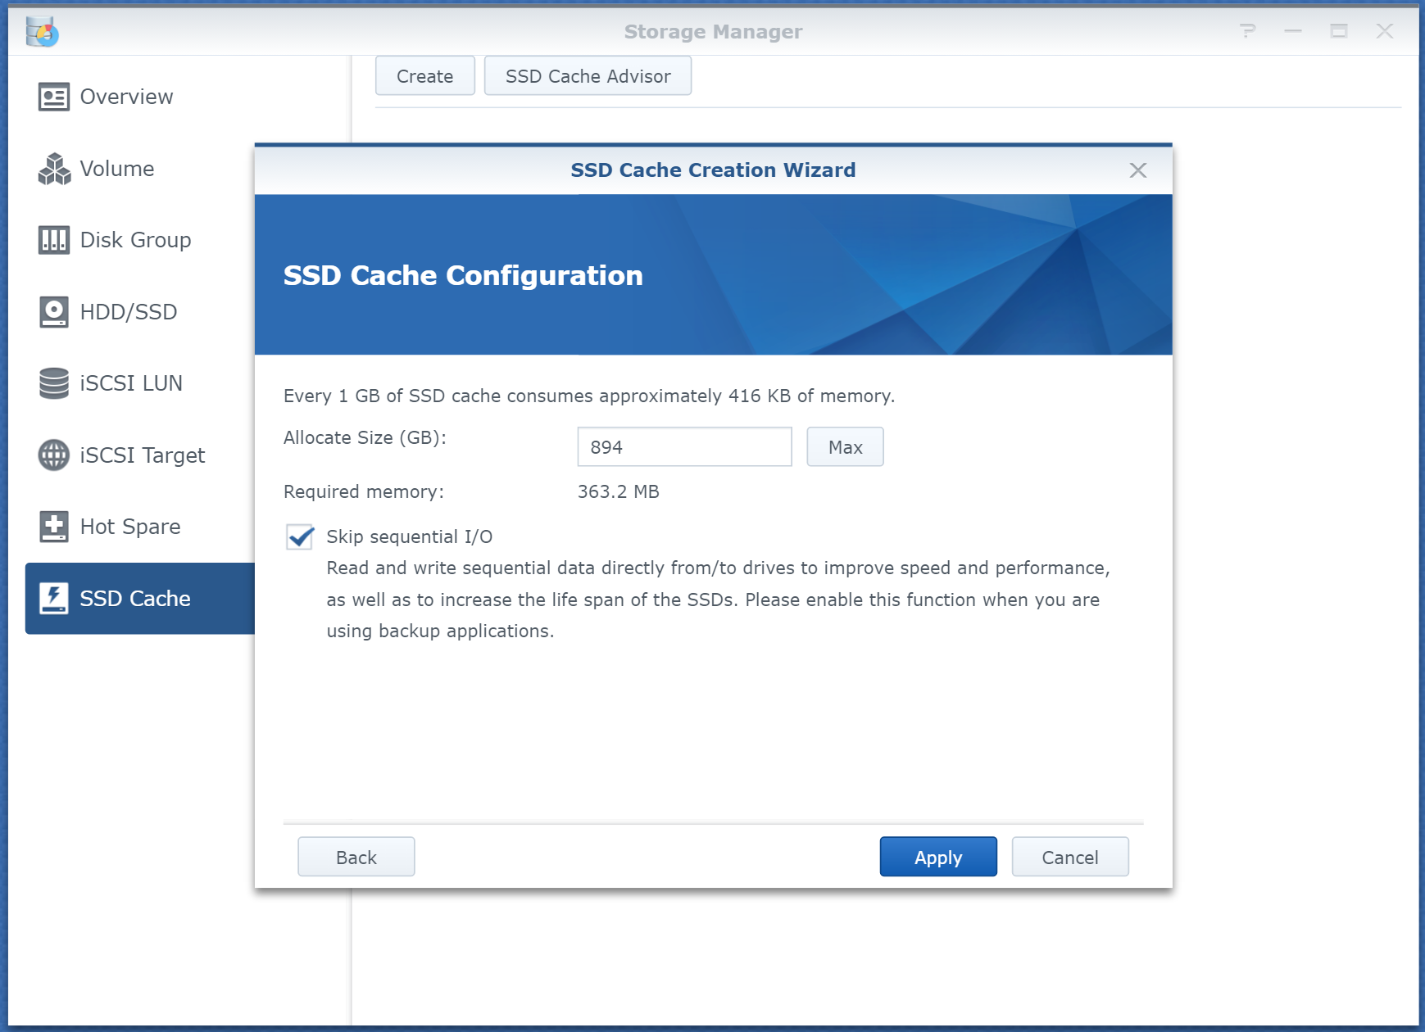Select SSD Cache in sidebar
Image resolution: width=1425 pixels, height=1032 pixels.
point(140,599)
